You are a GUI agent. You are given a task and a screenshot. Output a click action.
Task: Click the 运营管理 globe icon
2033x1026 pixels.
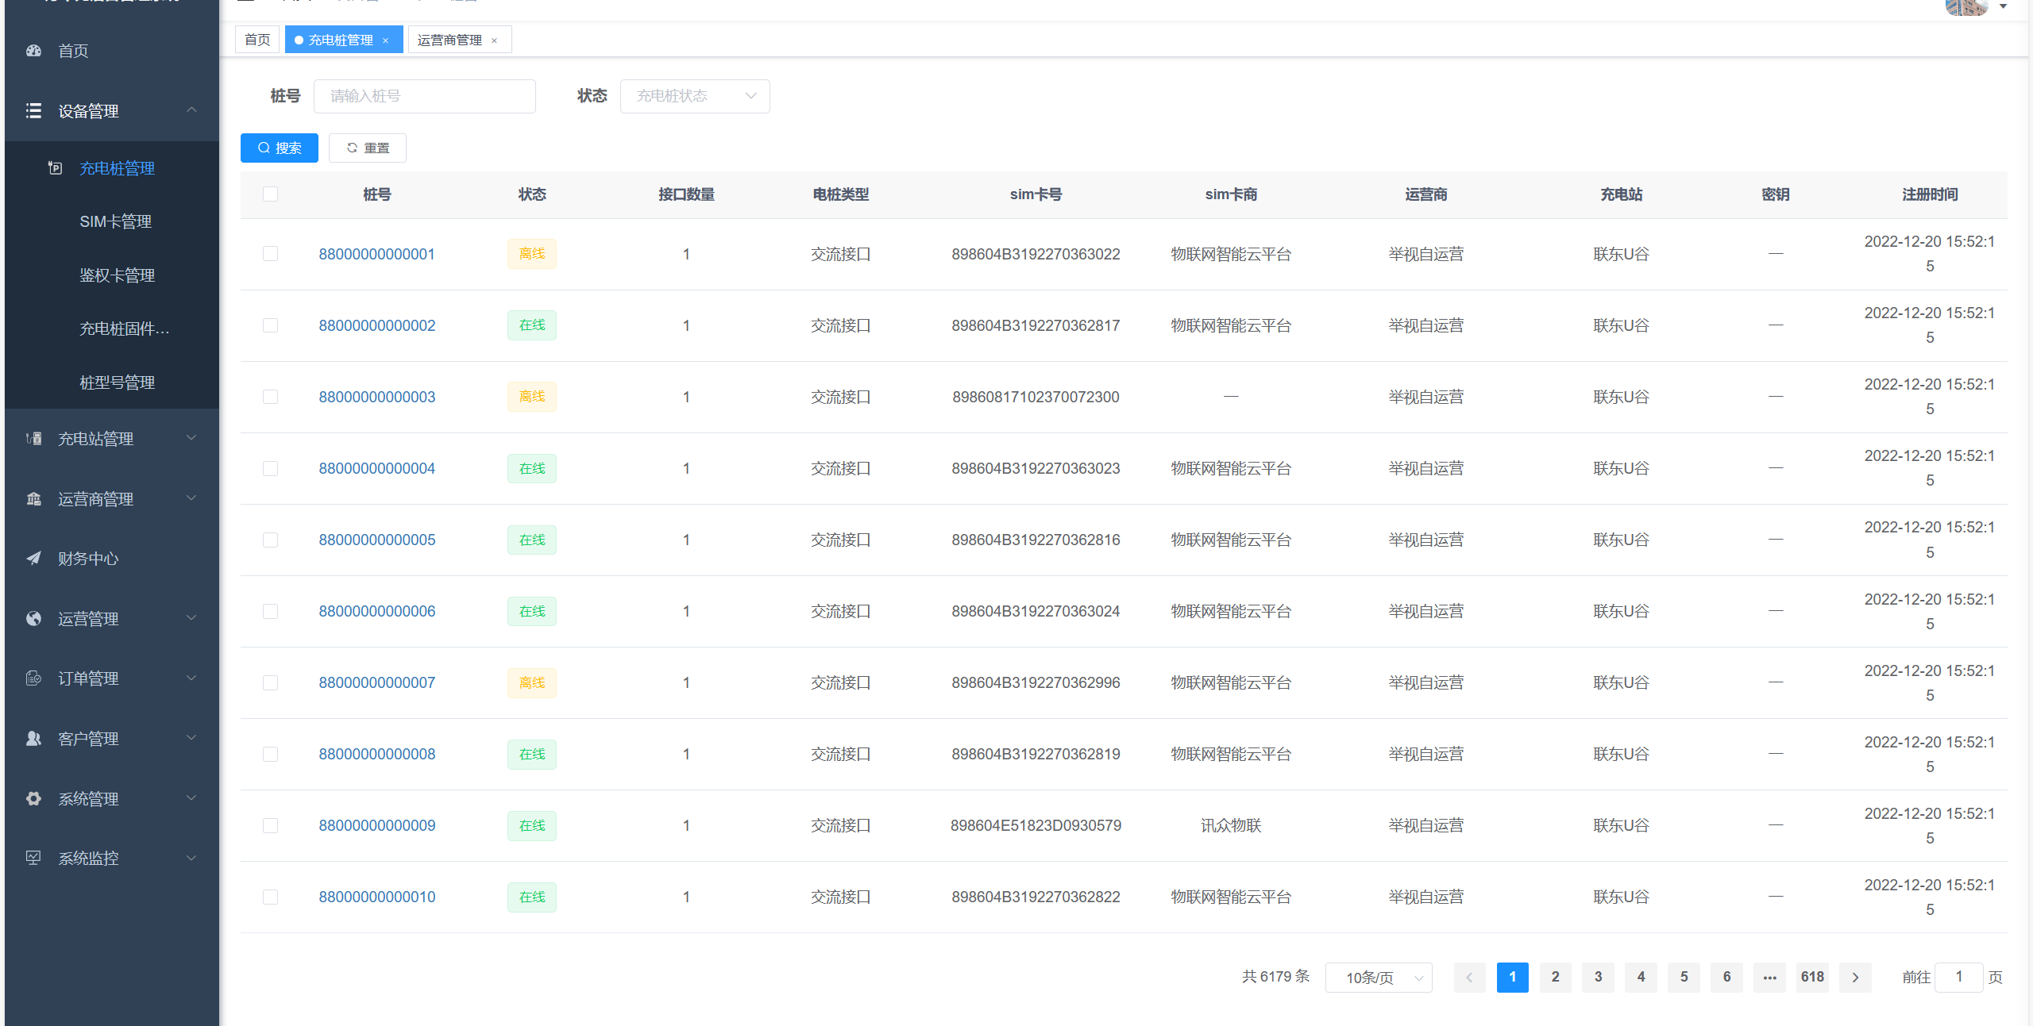pyautogui.click(x=33, y=619)
